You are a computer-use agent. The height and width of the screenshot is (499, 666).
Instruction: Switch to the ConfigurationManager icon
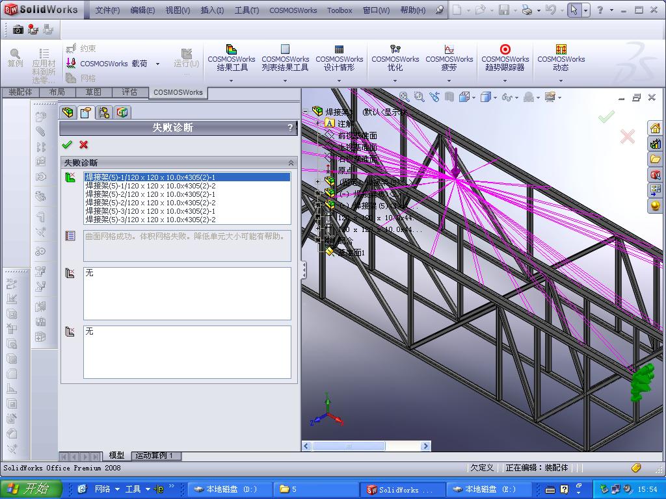(x=104, y=112)
